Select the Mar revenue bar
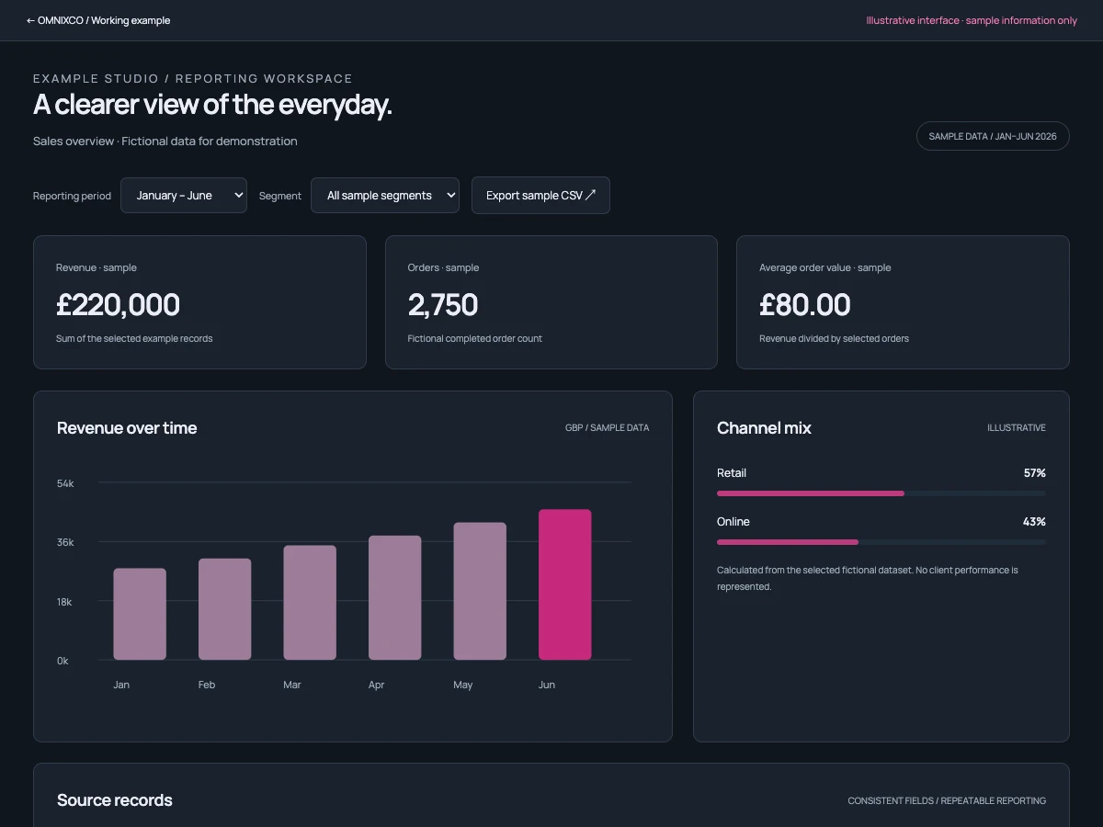Viewport: 1103px width, 827px height. click(x=310, y=603)
